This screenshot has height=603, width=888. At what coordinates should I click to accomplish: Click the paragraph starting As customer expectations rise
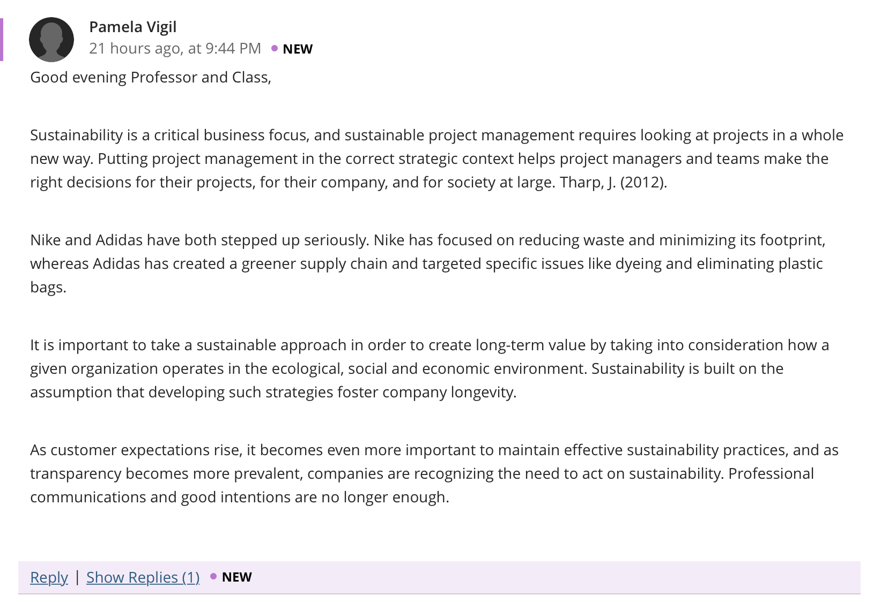coord(434,473)
